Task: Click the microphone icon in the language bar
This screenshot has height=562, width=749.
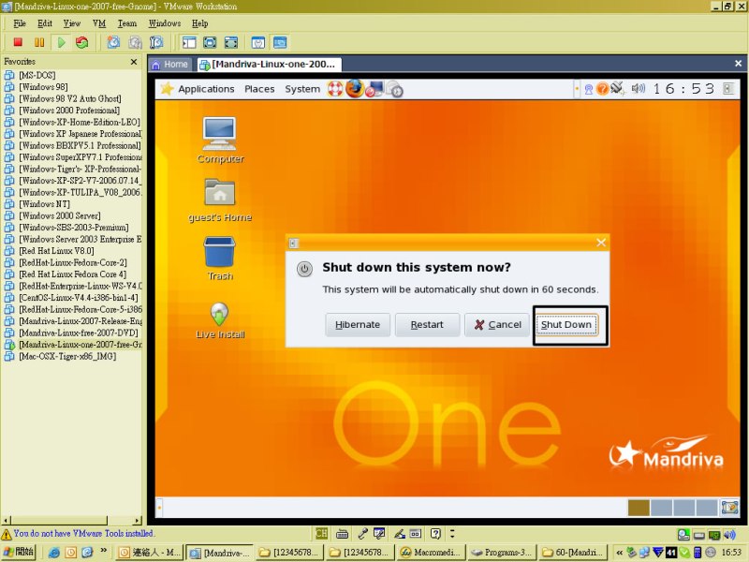Action: point(362,533)
